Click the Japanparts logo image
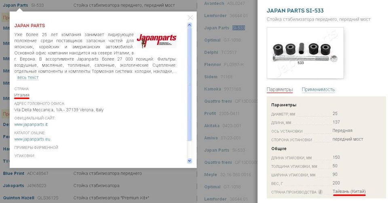The width and height of the screenshot is (388, 203). point(157,41)
